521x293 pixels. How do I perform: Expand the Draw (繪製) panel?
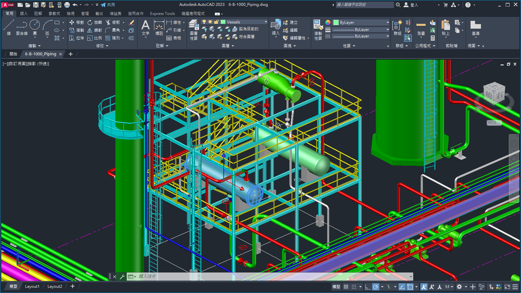[34, 46]
